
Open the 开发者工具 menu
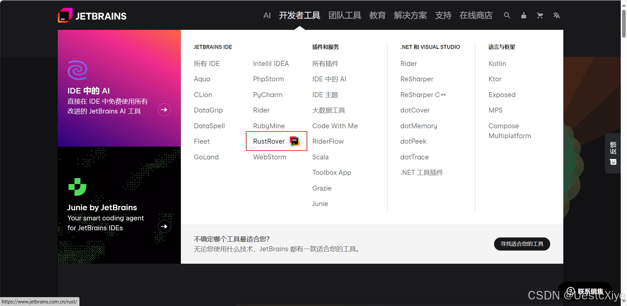[300, 15]
